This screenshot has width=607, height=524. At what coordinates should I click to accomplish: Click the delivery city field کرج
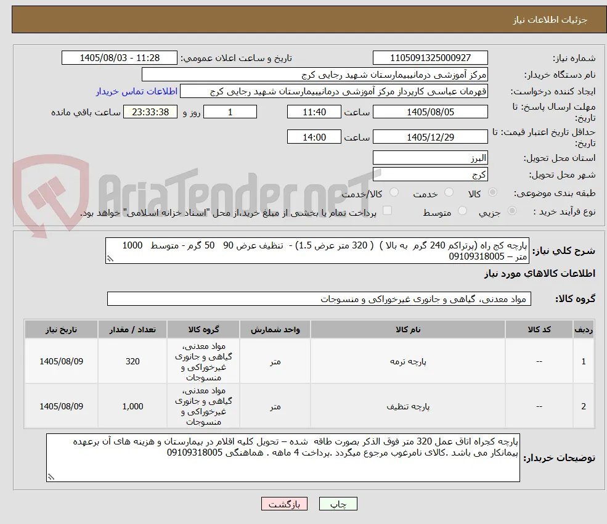[x=430, y=174]
